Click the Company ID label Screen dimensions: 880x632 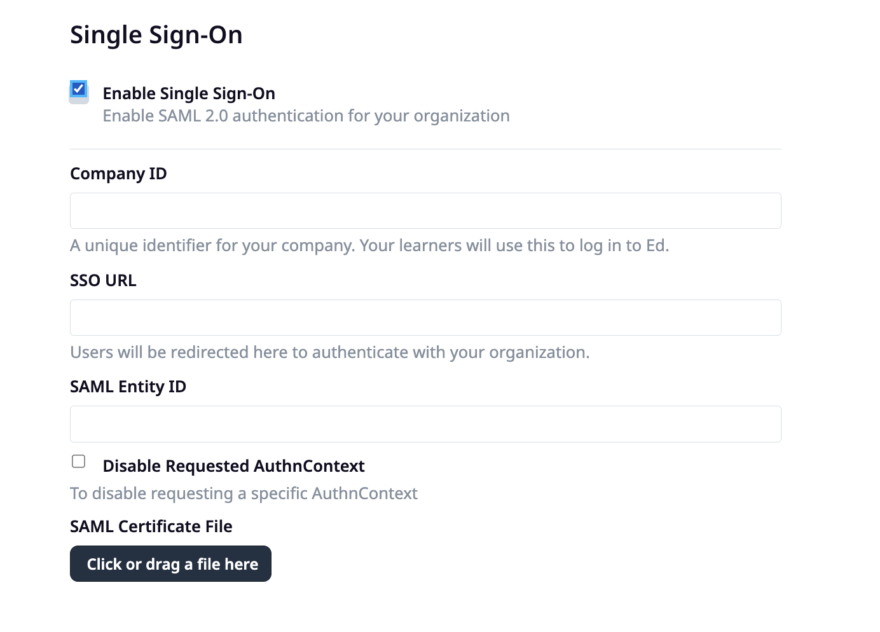(118, 173)
